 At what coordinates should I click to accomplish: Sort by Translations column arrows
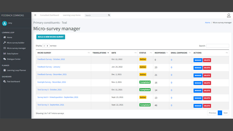(x=108, y=53)
